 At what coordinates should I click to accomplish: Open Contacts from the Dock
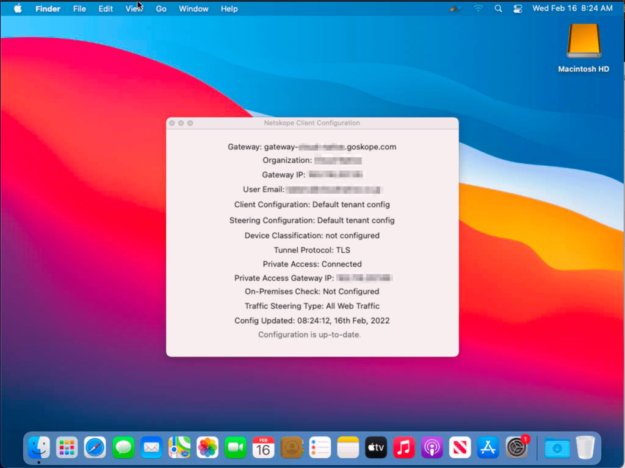point(292,448)
